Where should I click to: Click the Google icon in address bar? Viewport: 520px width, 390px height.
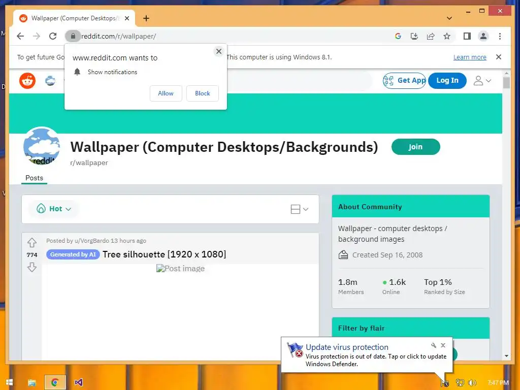click(x=398, y=36)
